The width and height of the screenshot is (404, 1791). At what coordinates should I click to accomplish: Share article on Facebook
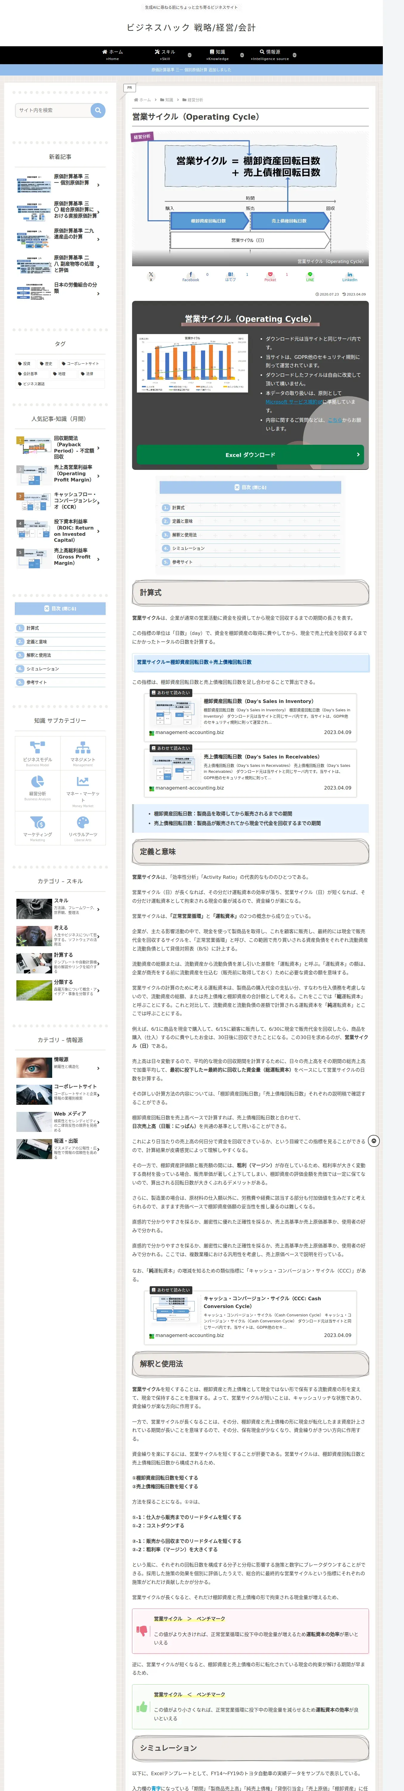pos(190,276)
